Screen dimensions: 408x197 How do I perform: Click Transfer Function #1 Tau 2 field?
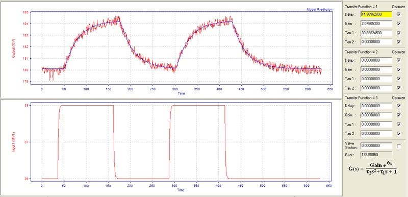tap(376, 42)
